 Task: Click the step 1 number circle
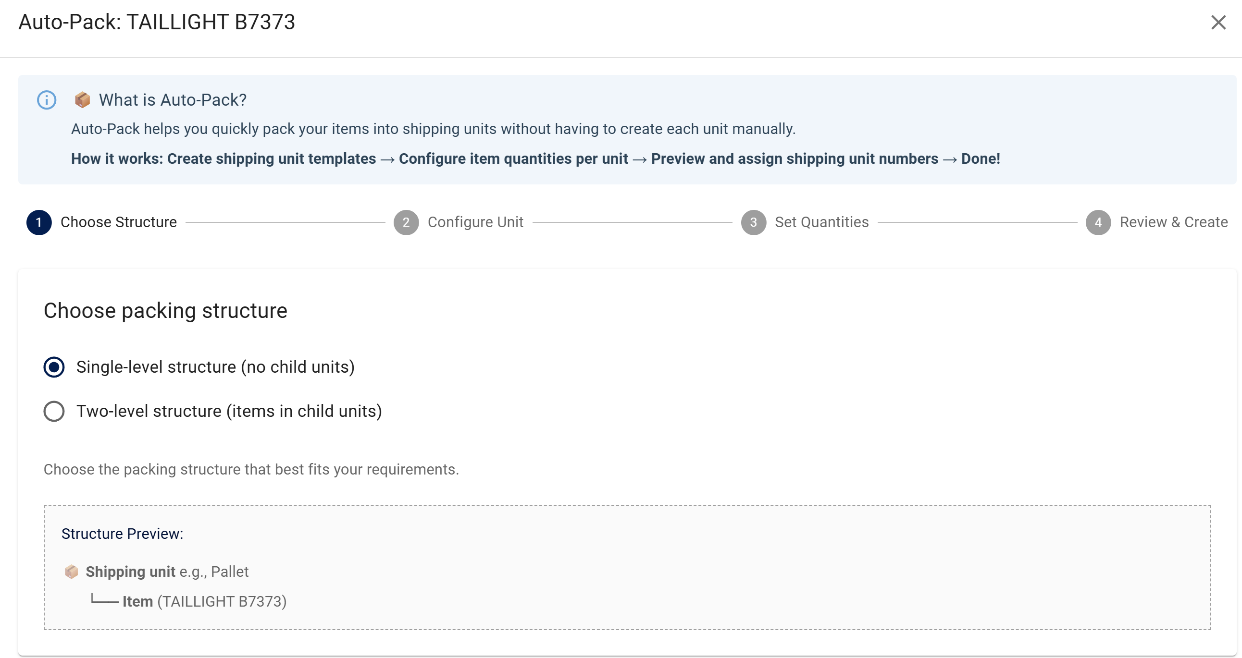pyautogui.click(x=39, y=222)
